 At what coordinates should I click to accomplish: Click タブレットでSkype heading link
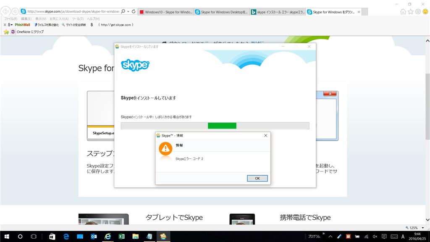(174, 217)
